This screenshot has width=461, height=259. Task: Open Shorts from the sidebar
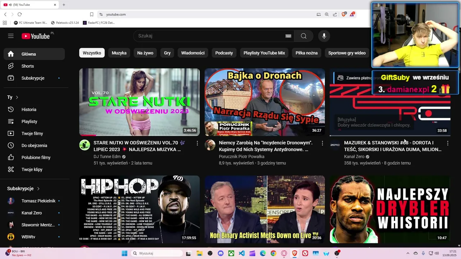(34, 66)
